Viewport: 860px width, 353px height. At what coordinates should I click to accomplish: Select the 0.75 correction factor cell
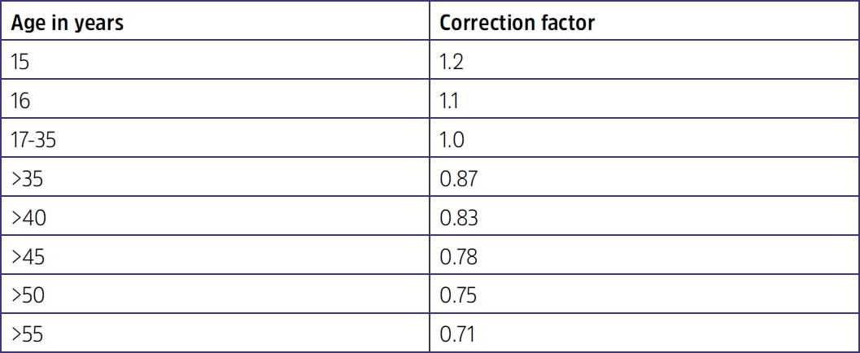coord(457,295)
